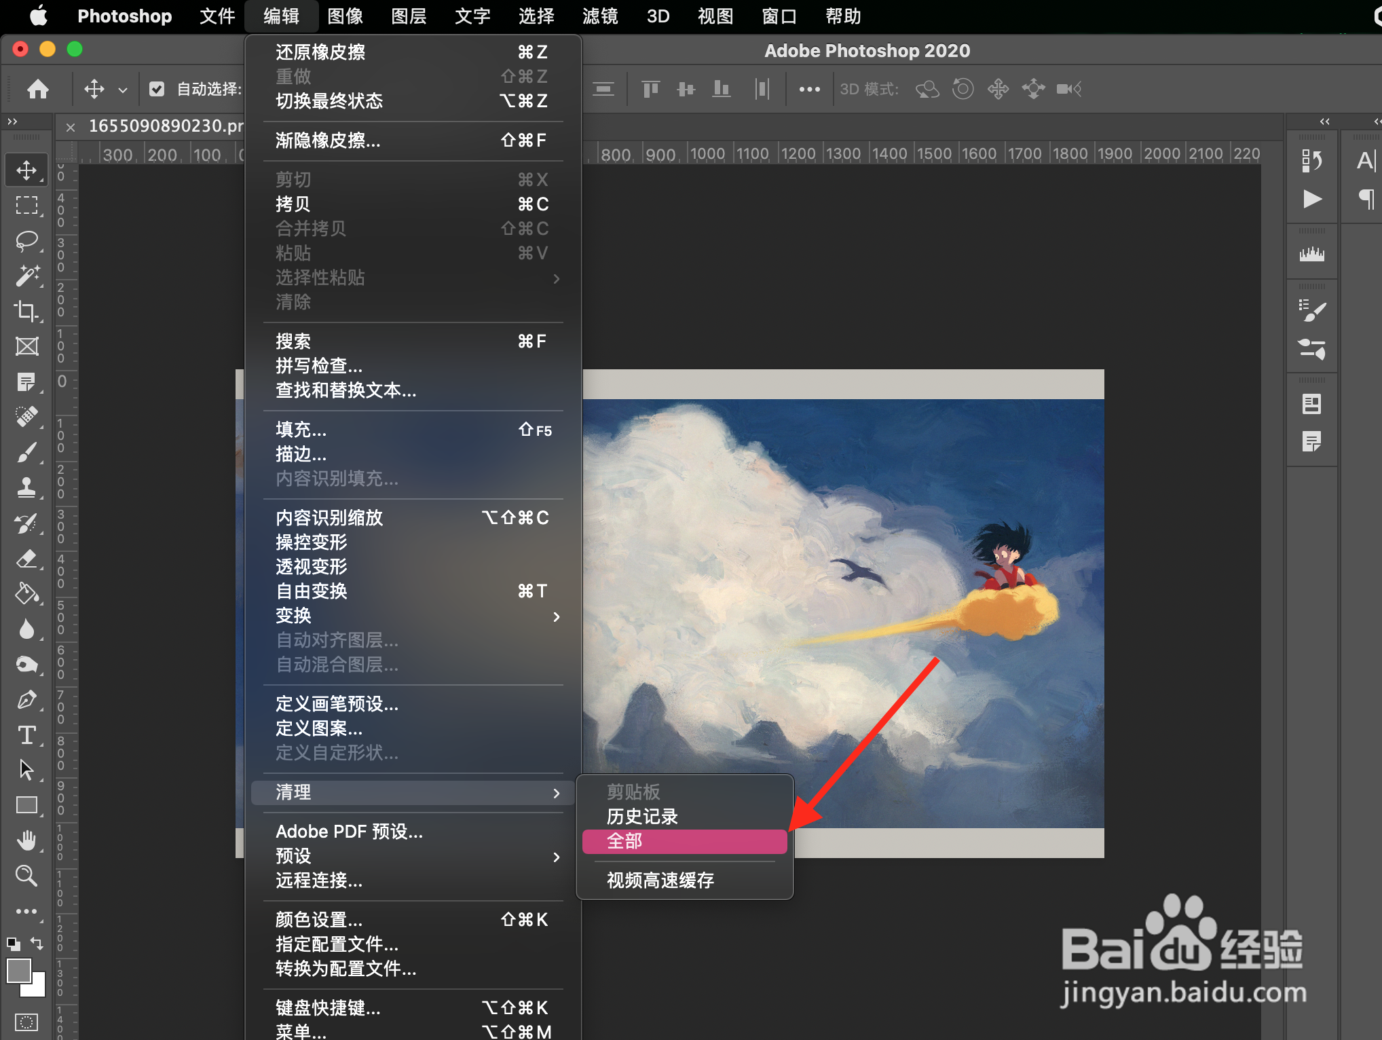The height and width of the screenshot is (1040, 1382).
Task: Click the foreground color swatch
Action: point(18,971)
